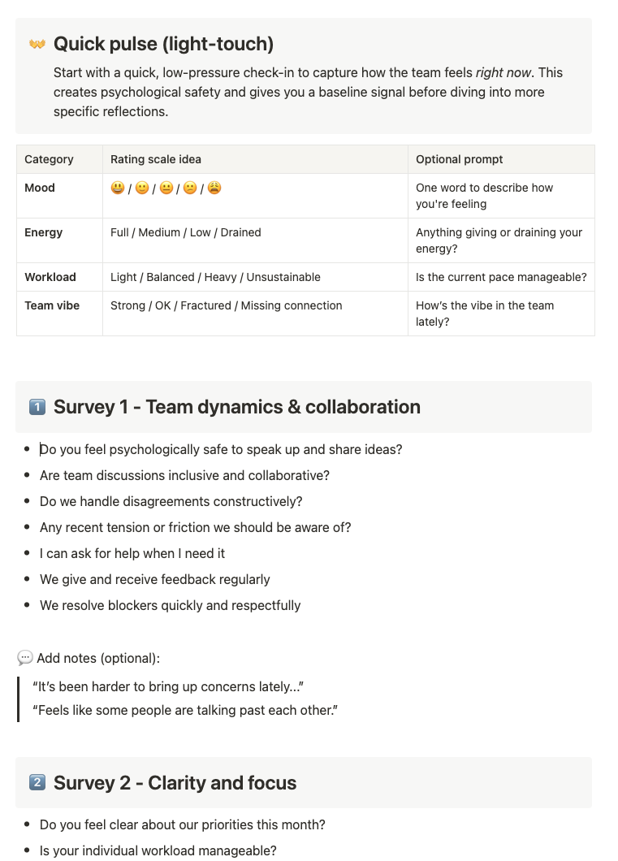Click the quoted note about talking past each other
The image size is (618, 861).
pyautogui.click(x=185, y=710)
